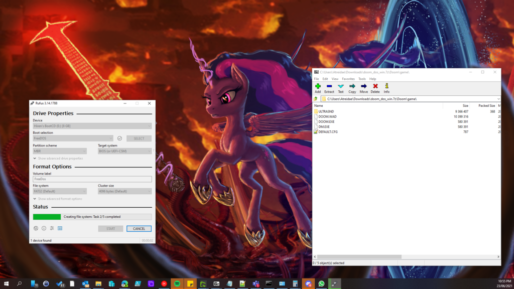Click the Rufus progress bar
The image size is (514, 289).
(x=92, y=217)
